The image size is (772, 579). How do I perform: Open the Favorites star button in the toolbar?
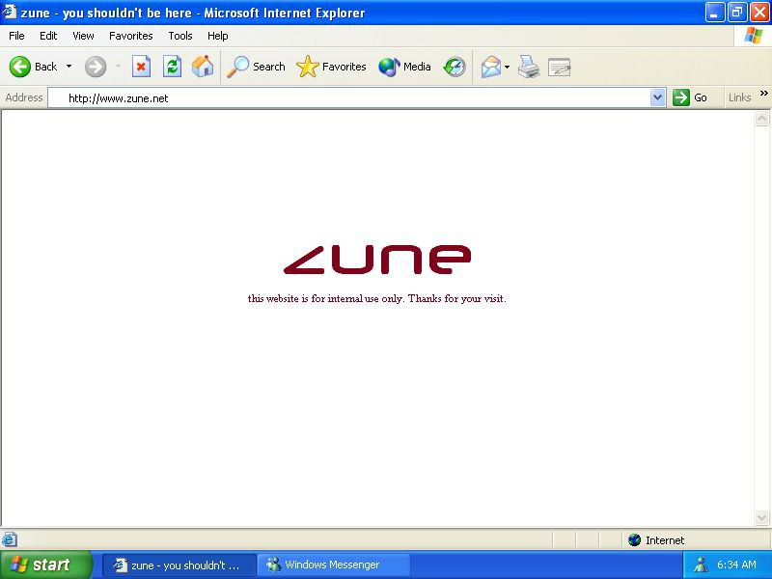[x=331, y=67]
